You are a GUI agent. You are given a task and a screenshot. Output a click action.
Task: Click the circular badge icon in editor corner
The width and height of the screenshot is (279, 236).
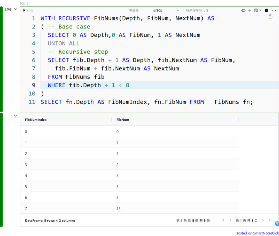click(270, 17)
